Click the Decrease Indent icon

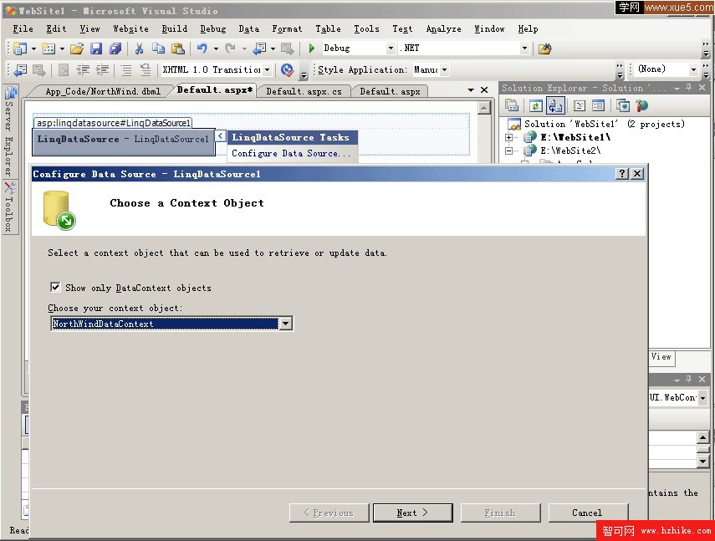83,69
